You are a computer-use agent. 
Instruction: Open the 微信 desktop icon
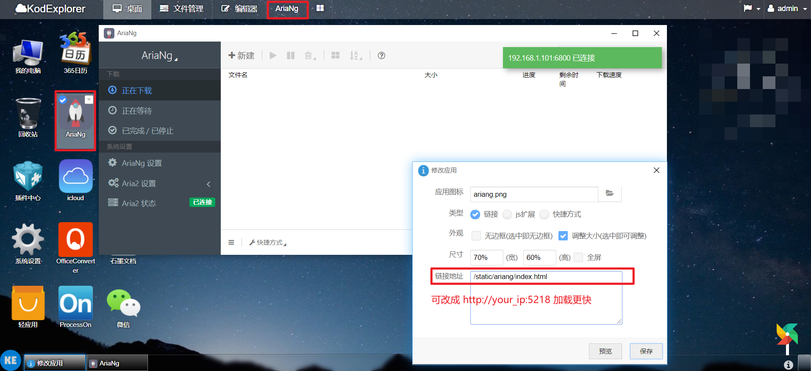[123, 308]
